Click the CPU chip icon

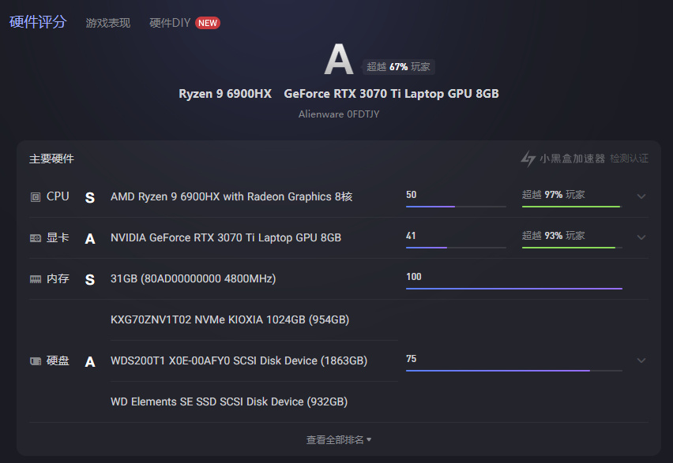coord(36,196)
